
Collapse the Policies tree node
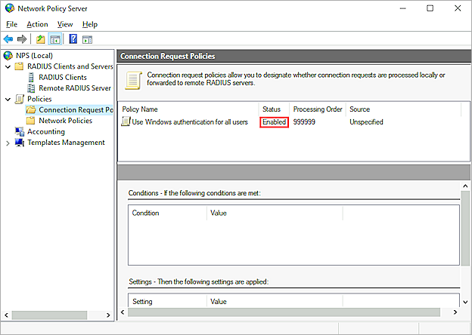pyautogui.click(x=8, y=99)
